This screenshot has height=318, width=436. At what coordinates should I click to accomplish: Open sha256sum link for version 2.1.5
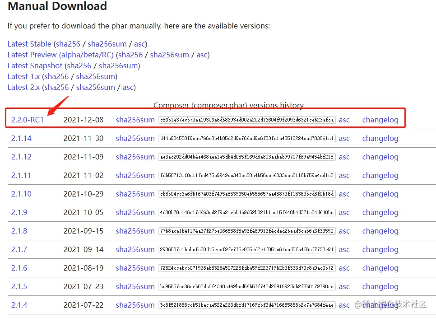click(x=135, y=286)
